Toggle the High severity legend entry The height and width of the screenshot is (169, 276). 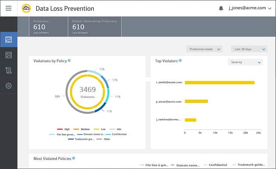63,129
